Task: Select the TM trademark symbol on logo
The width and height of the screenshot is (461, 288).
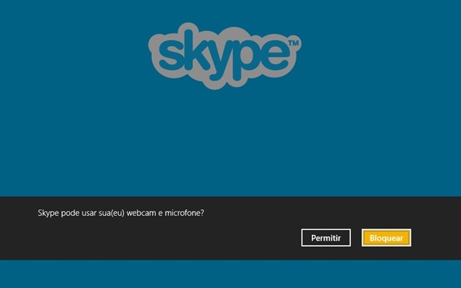Action: (x=293, y=43)
